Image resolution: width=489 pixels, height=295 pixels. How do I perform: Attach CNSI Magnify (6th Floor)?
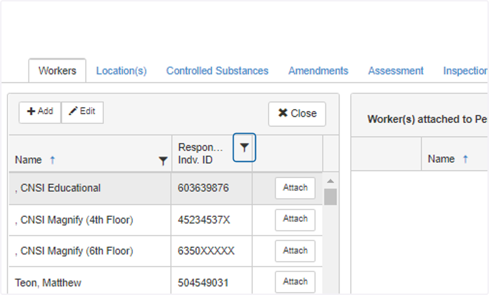(295, 251)
